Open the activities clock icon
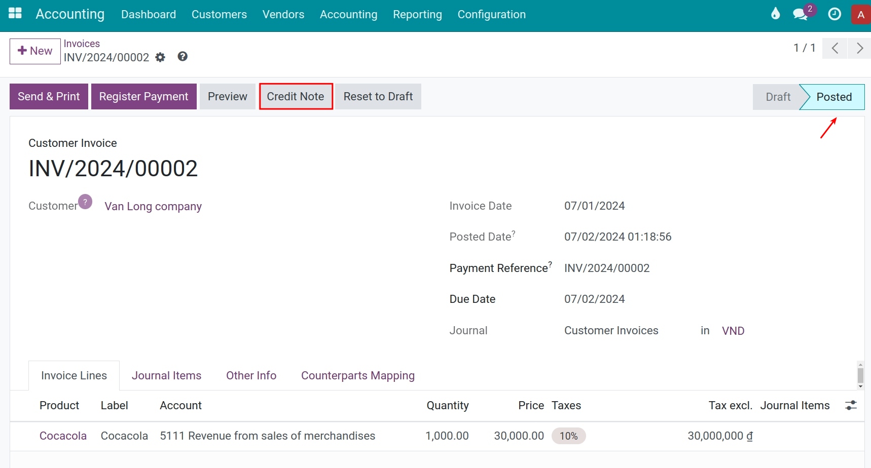871x468 pixels. [834, 14]
